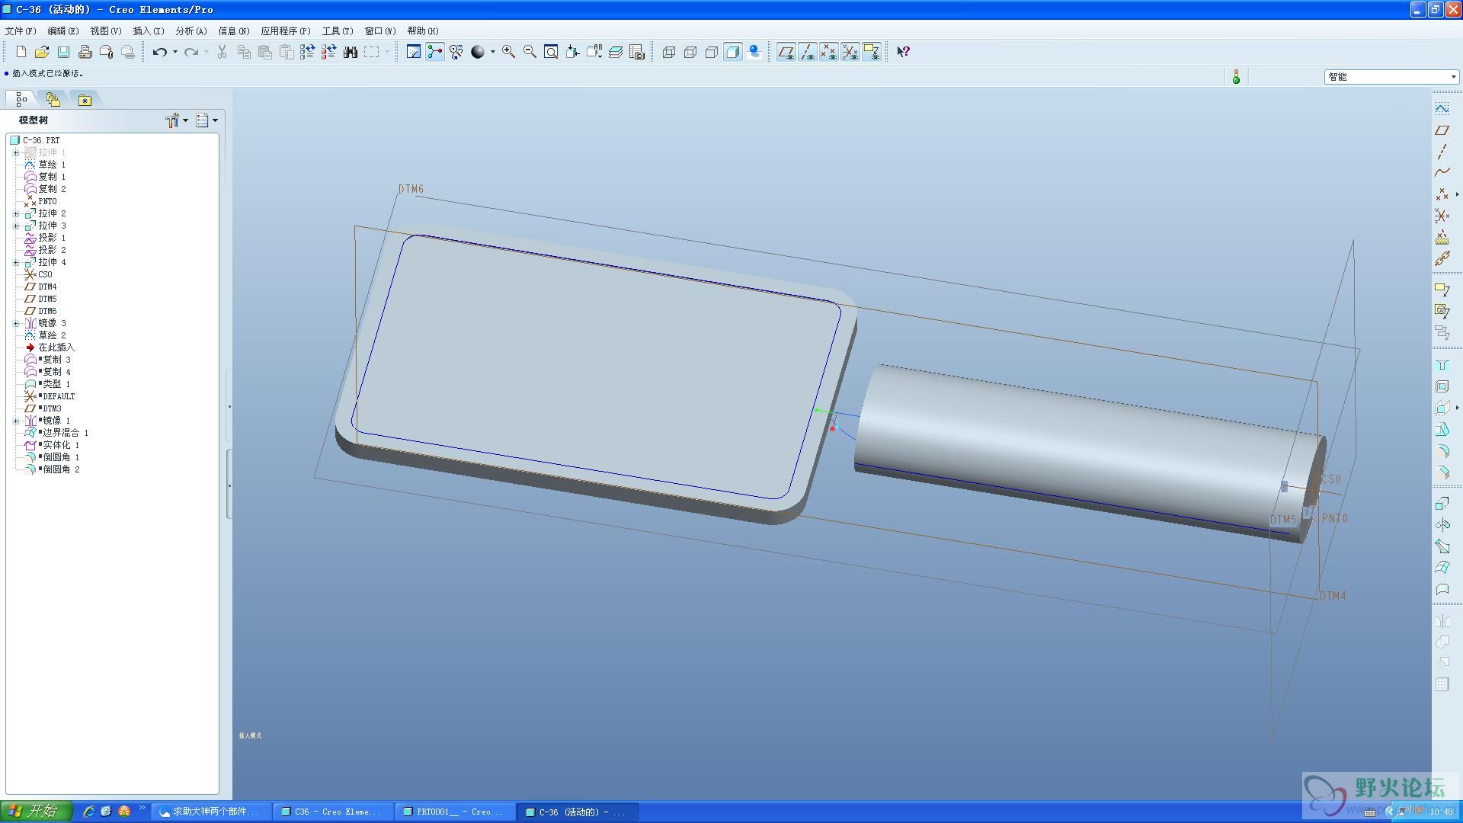The height and width of the screenshot is (823, 1463).
Task: Open the context help arrow tool
Action: point(903,52)
